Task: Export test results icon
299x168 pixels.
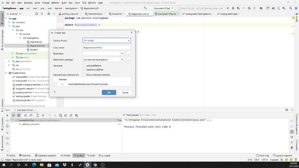Action: click(71, 115)
